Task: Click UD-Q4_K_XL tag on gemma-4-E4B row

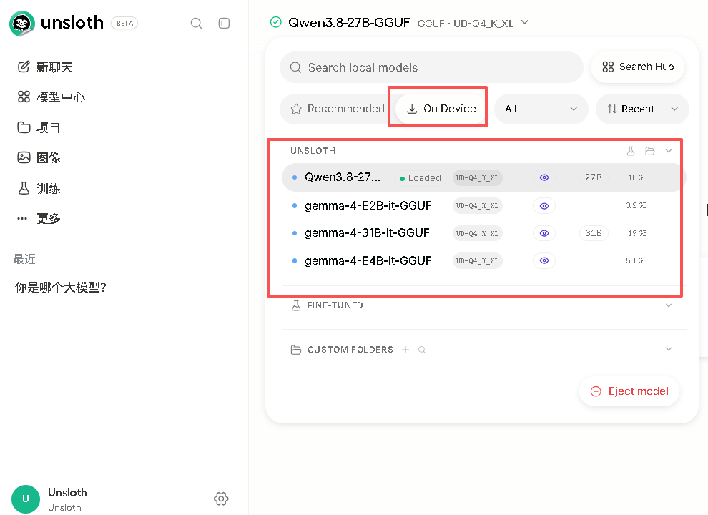Action: click(477, 260)
